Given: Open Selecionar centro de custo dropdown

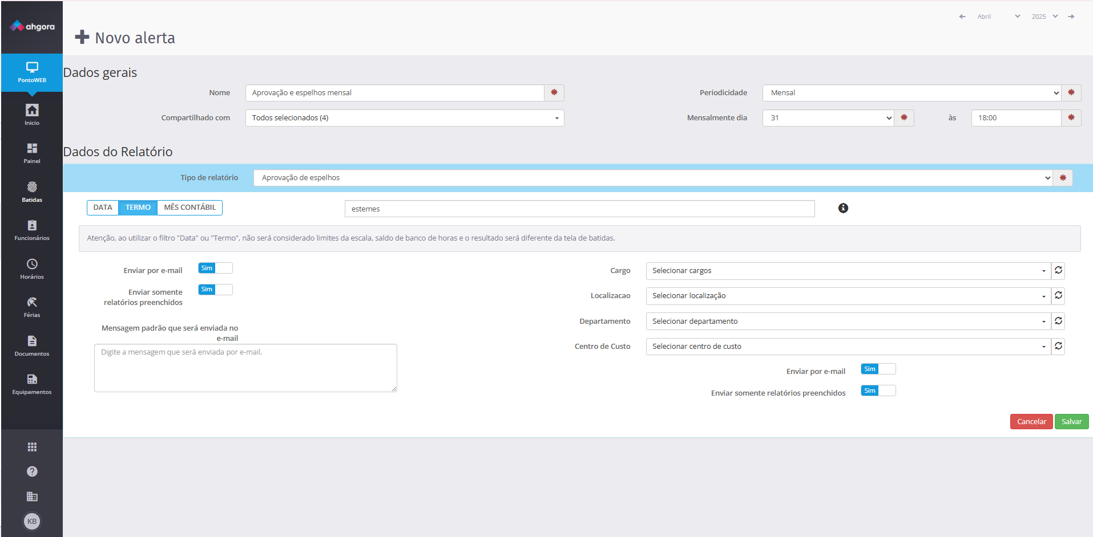Looking at the screenshot, I should 848,347.
